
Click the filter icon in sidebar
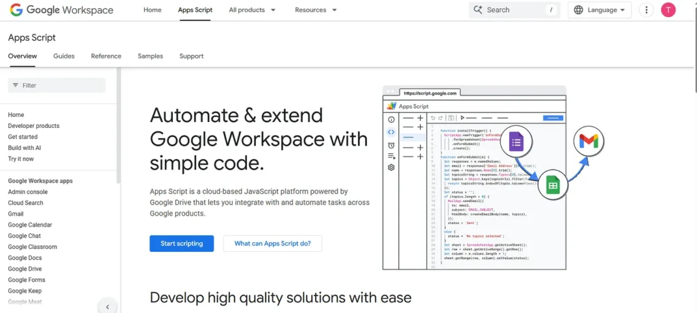[x=16, y=85]
